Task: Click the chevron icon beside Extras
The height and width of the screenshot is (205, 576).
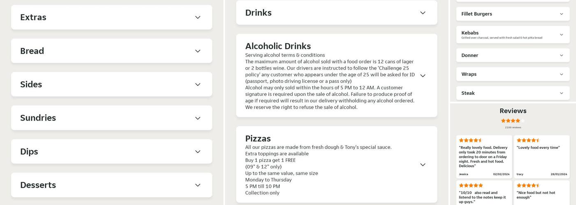Action: tap(197, 17)
